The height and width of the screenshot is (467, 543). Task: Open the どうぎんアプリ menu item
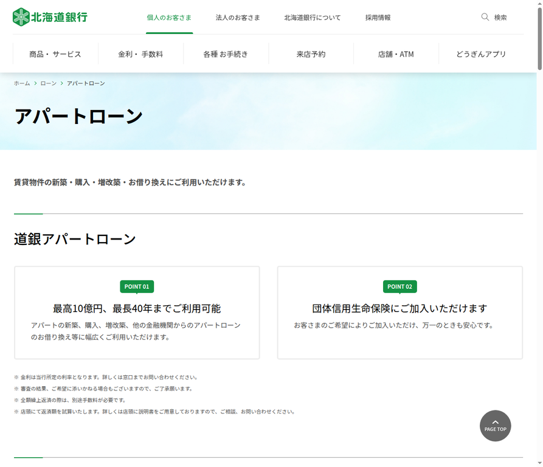pos(481,54)
